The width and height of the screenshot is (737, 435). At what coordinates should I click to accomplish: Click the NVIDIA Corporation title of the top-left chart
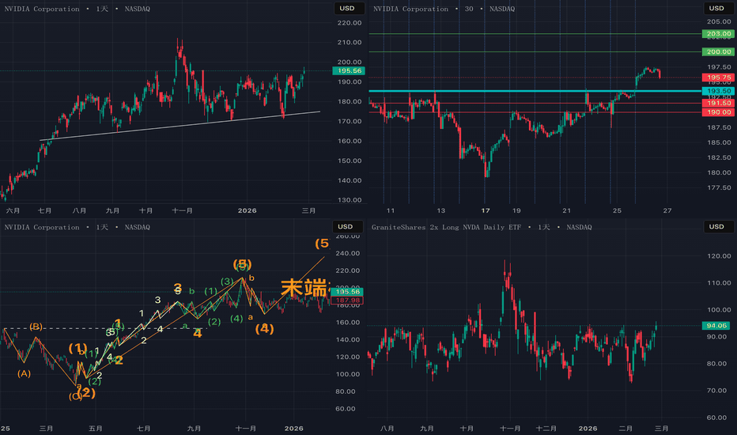(42, 9)
